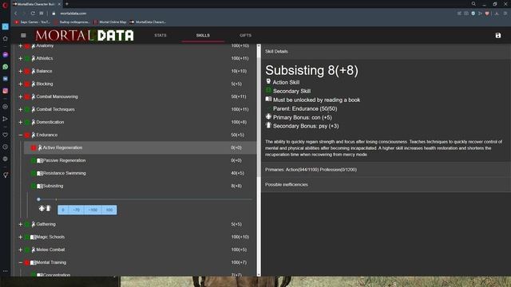Screen dimensions: 511x287
Task: Open the Mortal Online Map bookmark
Action: [110, 22]
